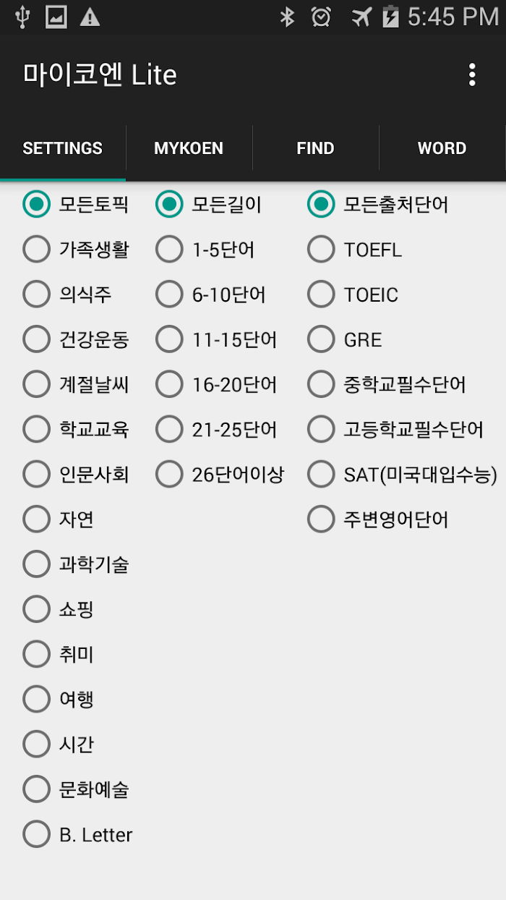Tap the battery charging icon
This screenshot has width=506, height=900.
coord(390,17)
